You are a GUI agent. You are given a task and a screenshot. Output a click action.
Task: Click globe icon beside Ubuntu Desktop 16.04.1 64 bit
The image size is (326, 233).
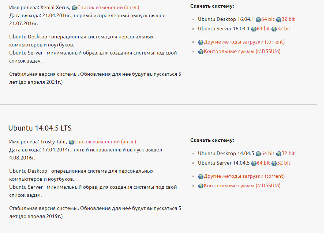258,19
